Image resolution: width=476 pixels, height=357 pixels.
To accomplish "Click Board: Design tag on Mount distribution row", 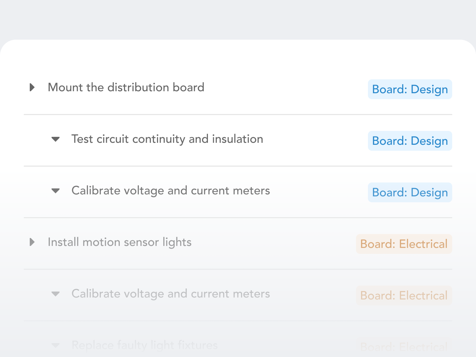I will tap(410, 89).
